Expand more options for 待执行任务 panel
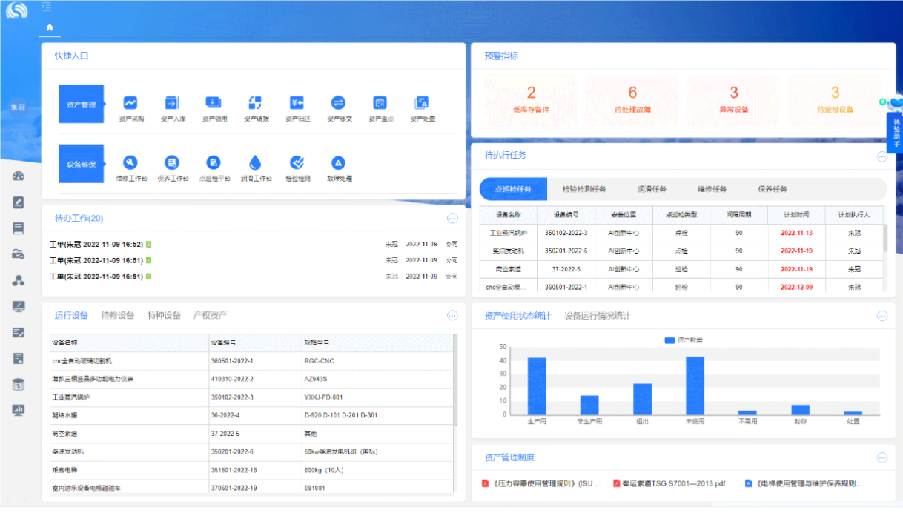903x513 pixels. 881,156
